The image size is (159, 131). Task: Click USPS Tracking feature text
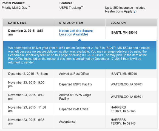click(71, 8)
